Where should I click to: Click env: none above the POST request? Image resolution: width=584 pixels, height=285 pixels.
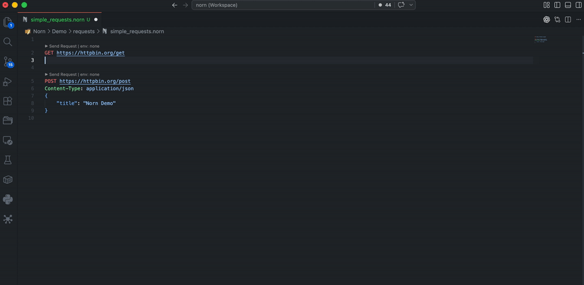[90, 74]
